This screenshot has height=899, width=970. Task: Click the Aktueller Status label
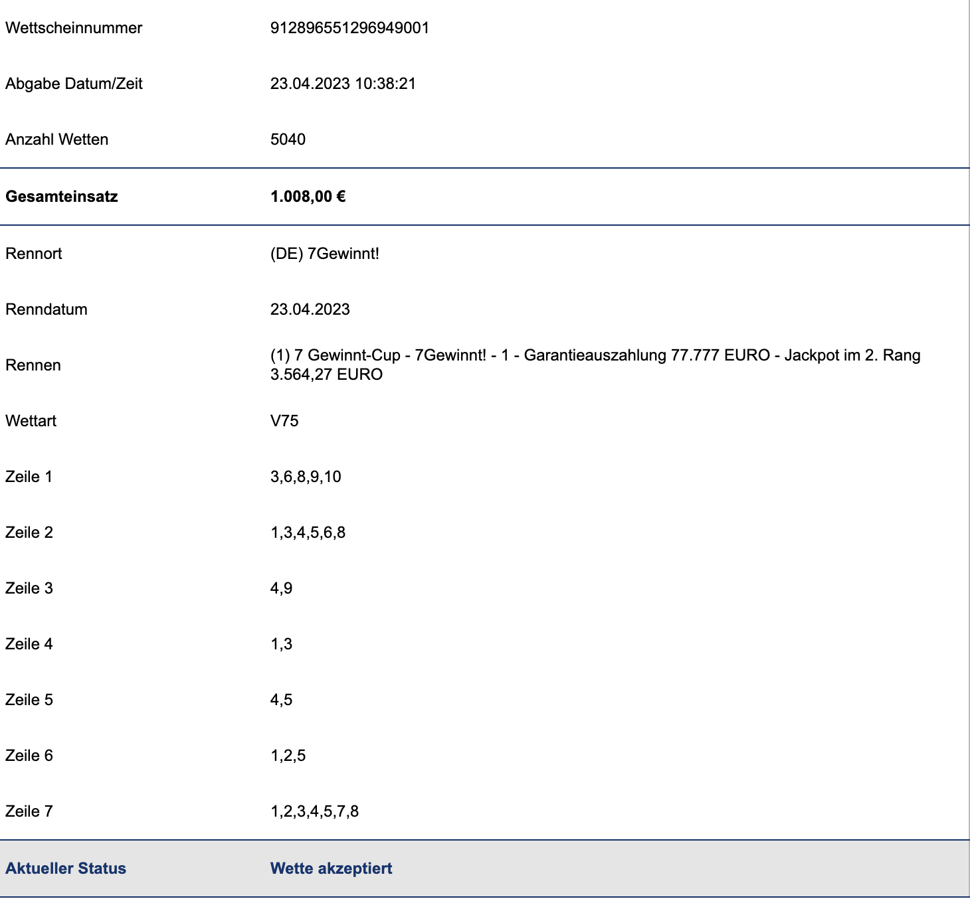coord(66,868)
